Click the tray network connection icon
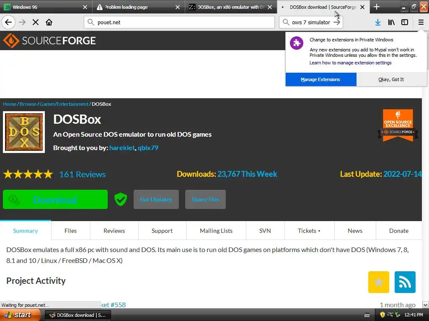The width and height of the screenshot is (429, 321). click(x=390, y=315)
